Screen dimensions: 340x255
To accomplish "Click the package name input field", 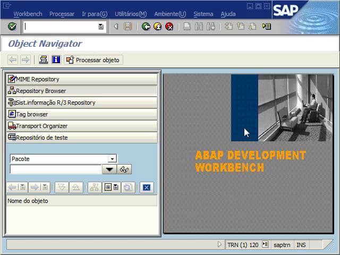I will point(55,169).
